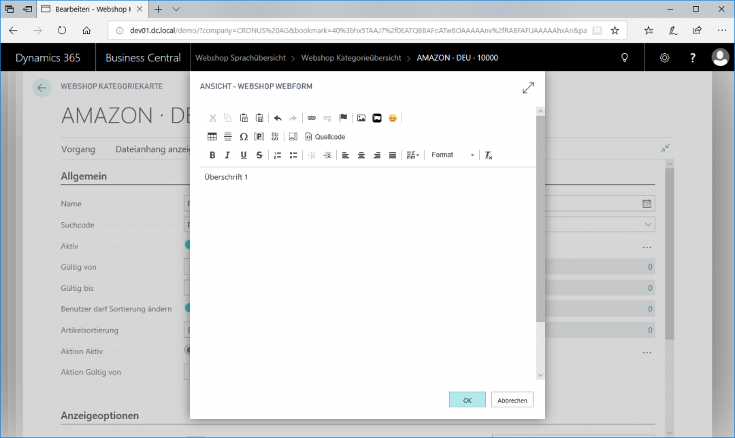Undo the last edit in the editor
The width and height of the screenshot is (735, 438).
[x=278, y=118]
